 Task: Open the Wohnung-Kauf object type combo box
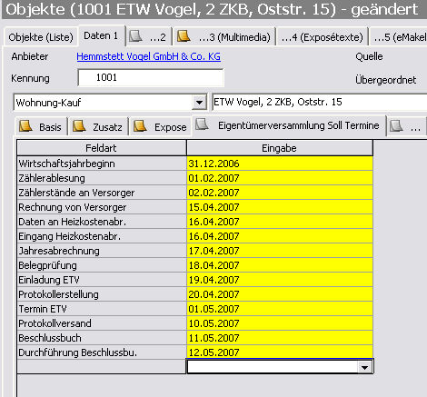[110, 103]
